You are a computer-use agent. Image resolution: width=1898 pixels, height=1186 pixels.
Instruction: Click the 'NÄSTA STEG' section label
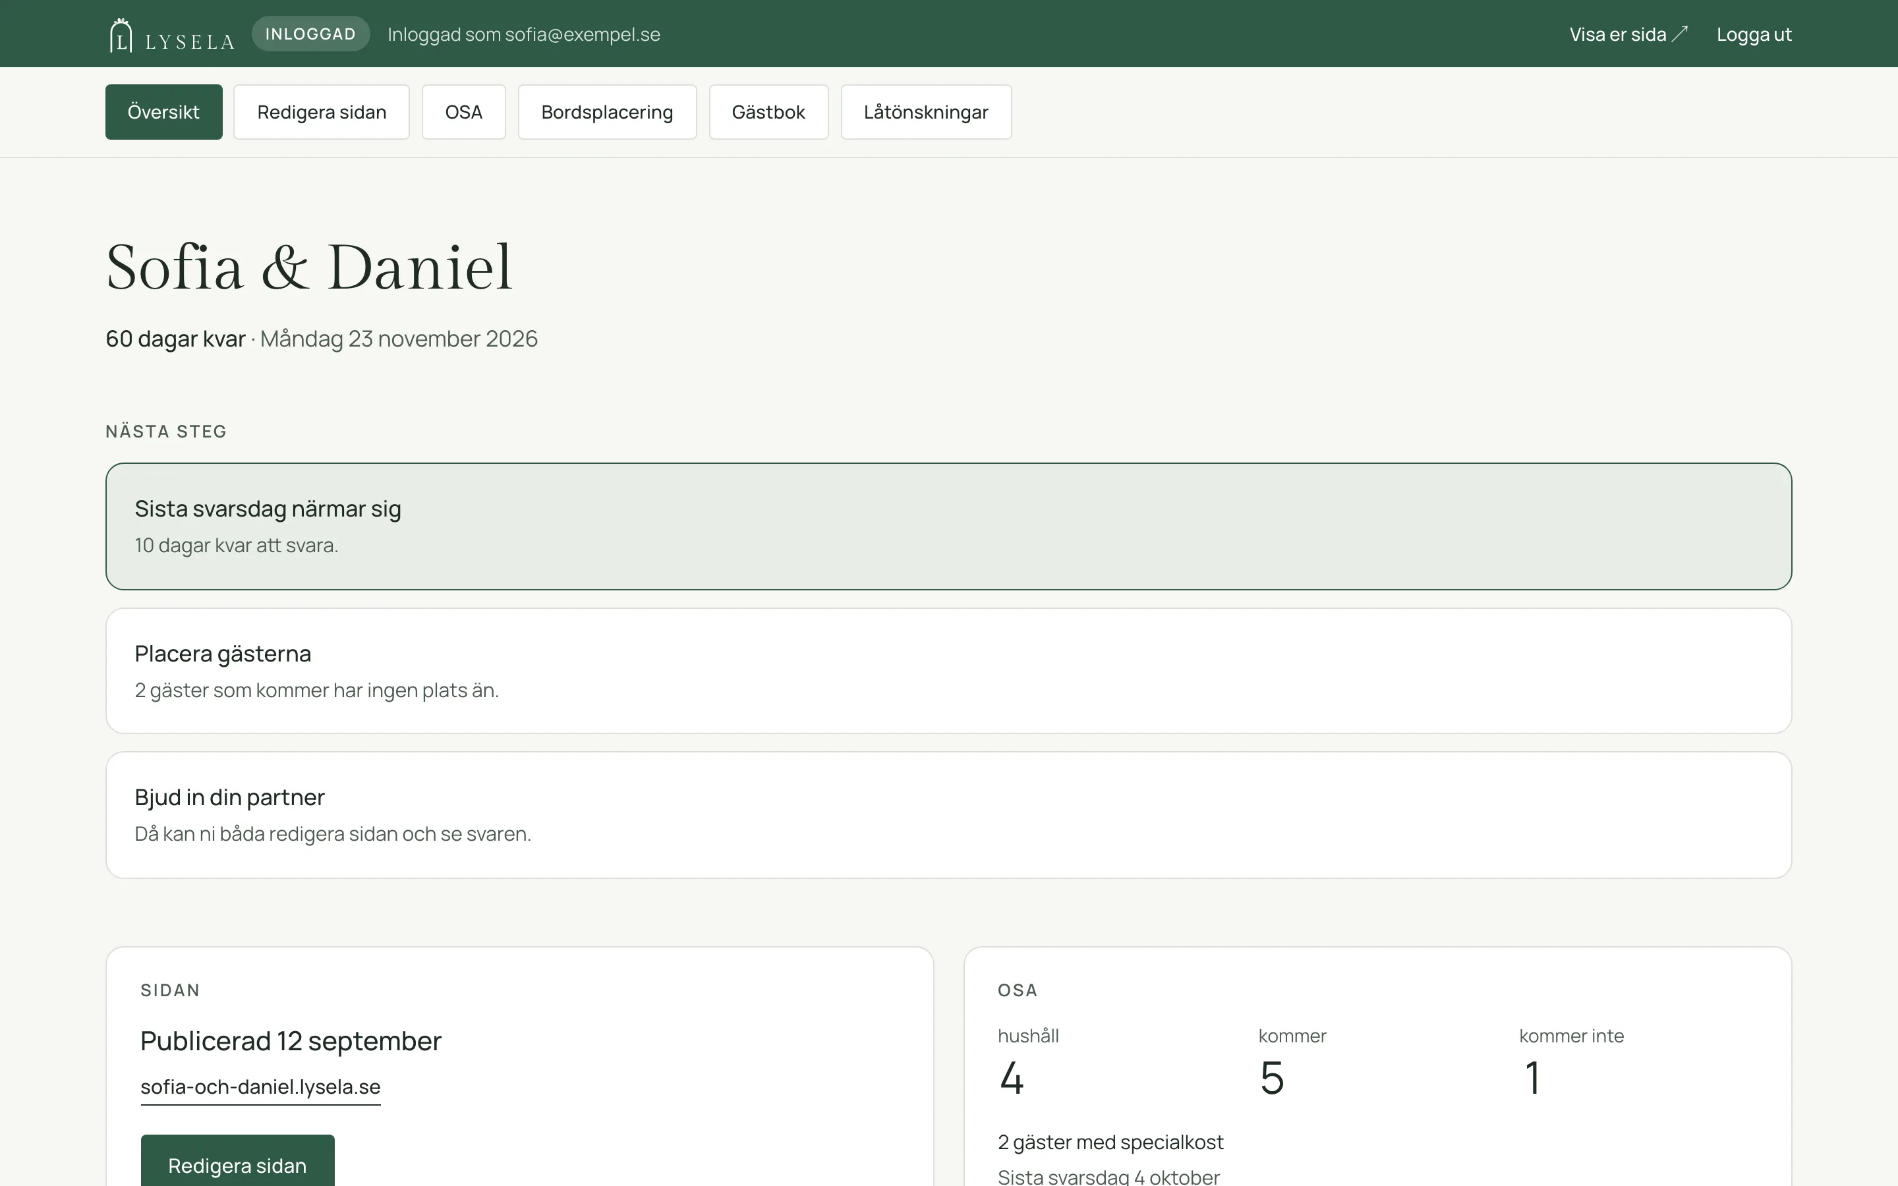(166, 432)
